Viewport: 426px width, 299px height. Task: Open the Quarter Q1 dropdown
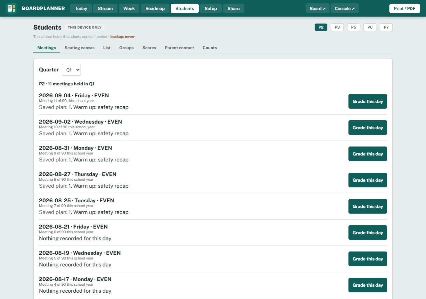[x=71, y=70]
